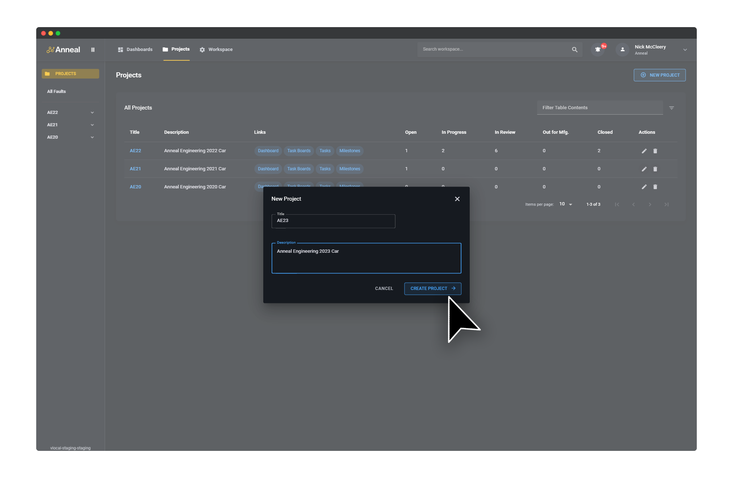
Task: Edit the AE20 project with pencil icon
Action: [x=644, y=187]
